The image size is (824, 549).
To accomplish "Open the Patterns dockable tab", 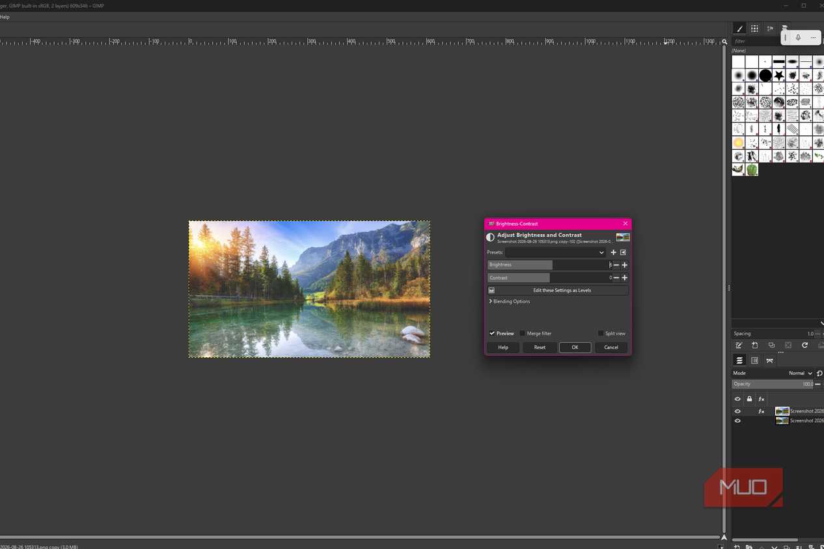I will click(x=754, y=29).
